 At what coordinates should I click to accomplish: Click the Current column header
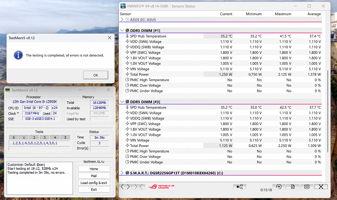click(226, 14)
